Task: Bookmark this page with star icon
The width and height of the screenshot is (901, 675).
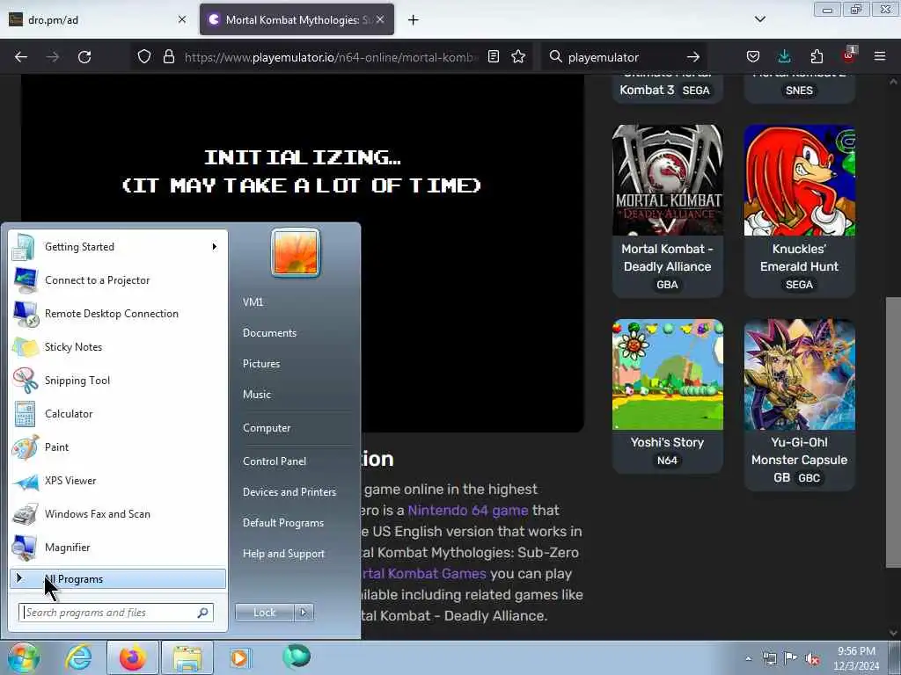Action: (518, 56)
